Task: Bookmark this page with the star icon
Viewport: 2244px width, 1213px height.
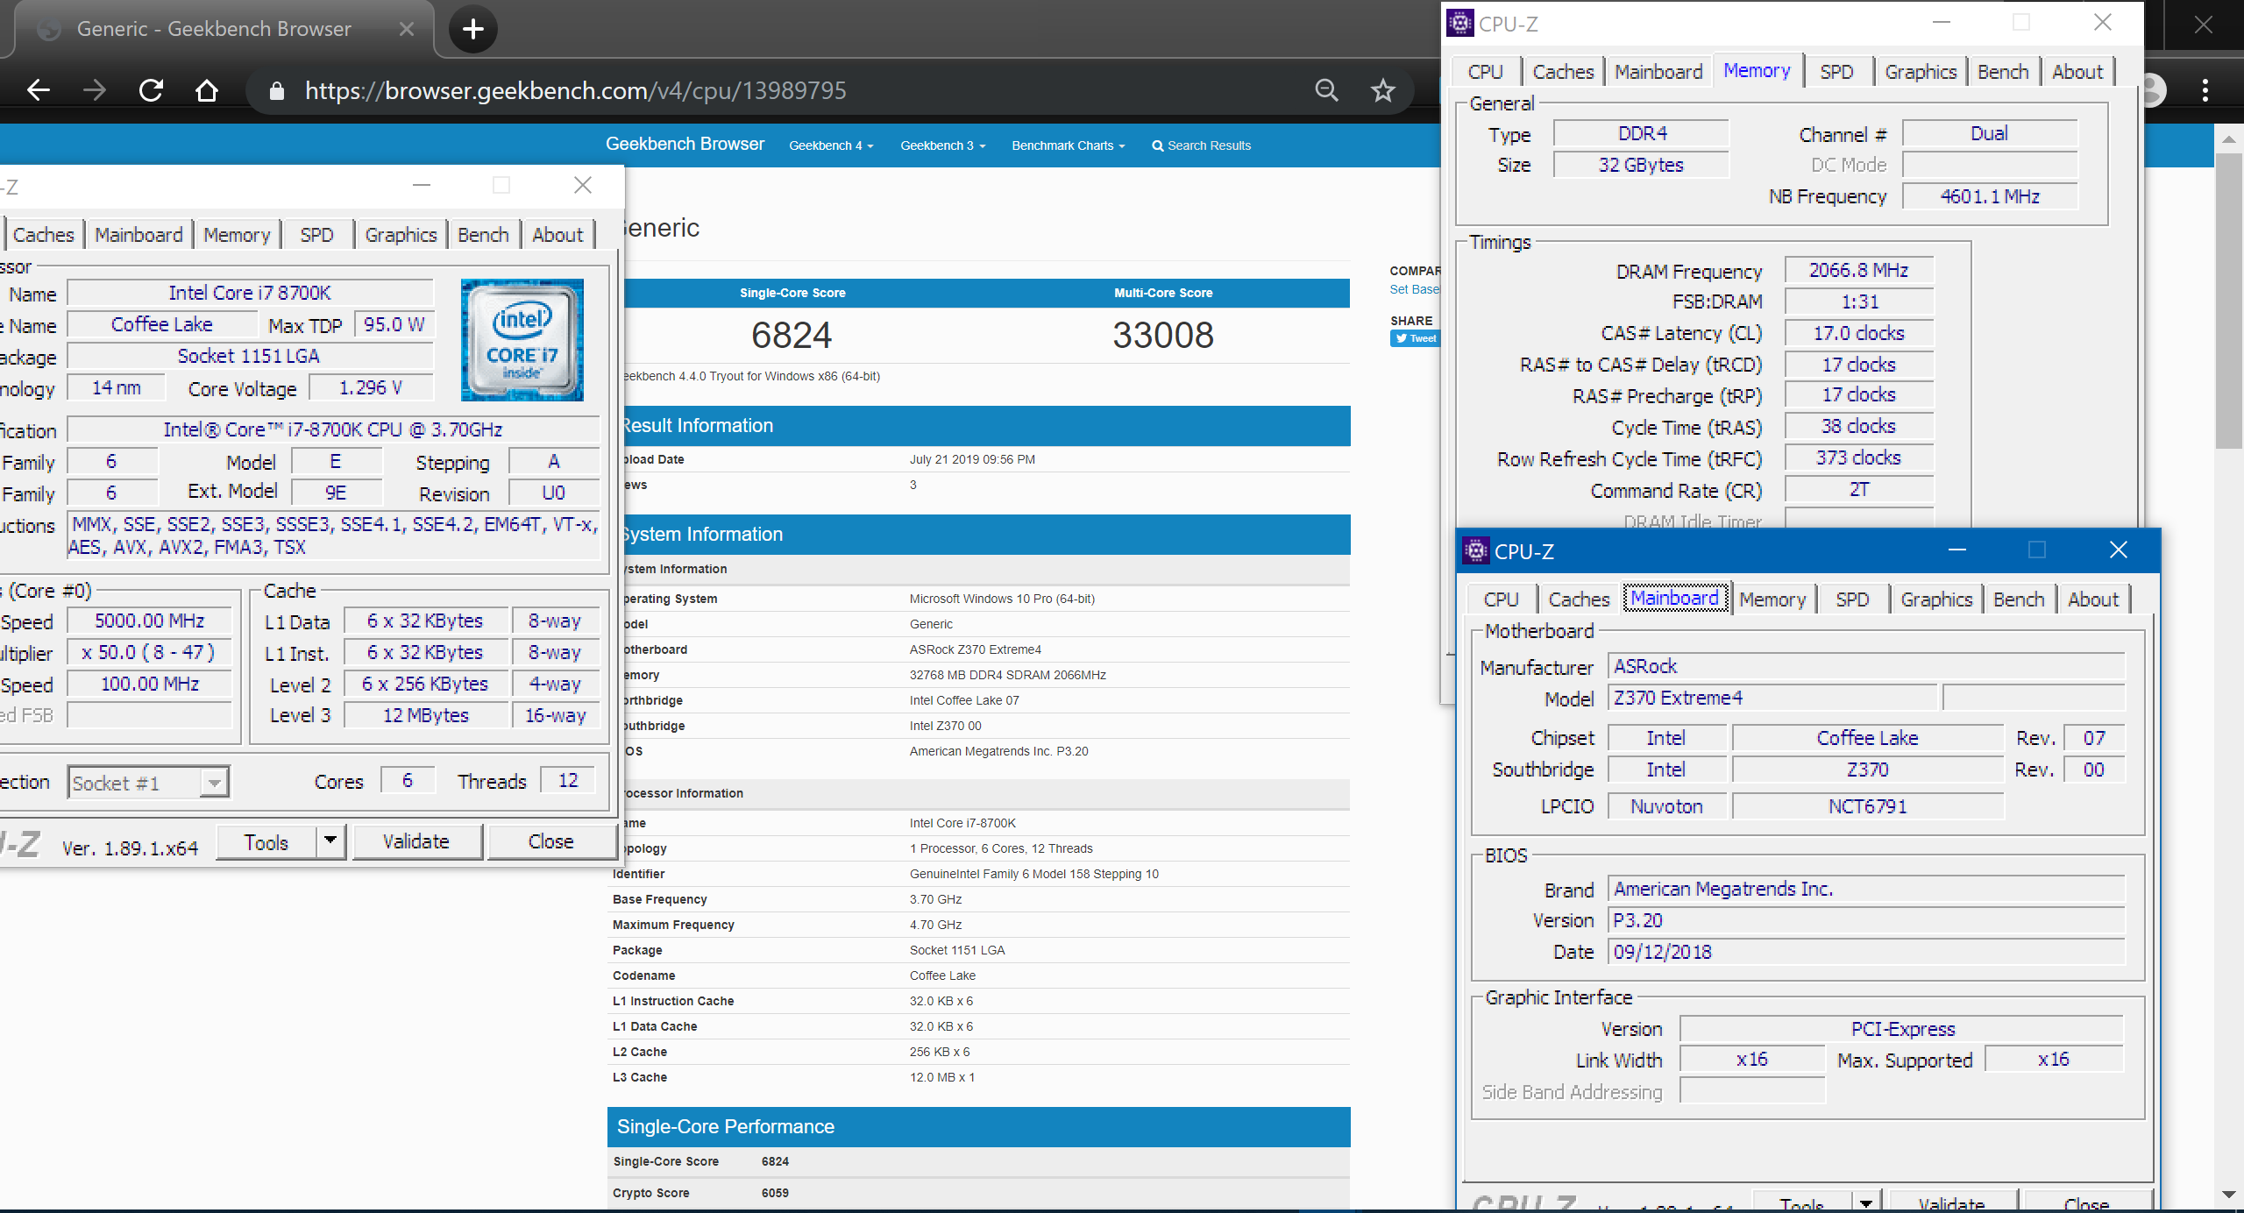Action: [x=1383, y=90]
